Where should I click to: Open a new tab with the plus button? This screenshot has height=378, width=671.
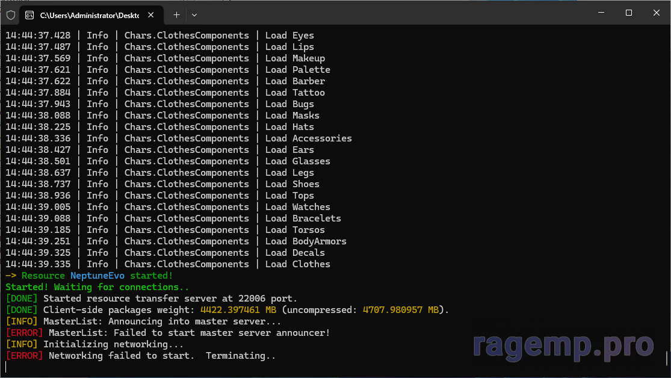click(x=176, y=14)
